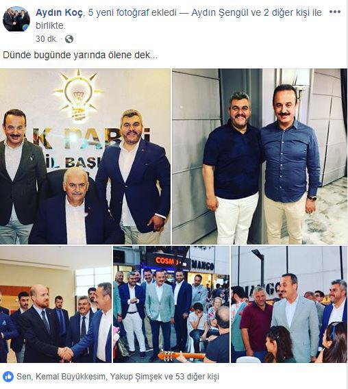The image size is (348, 389).
Task: Click the 5 yeni fotoğraf ekledi text
Action: tap(132, 12)
